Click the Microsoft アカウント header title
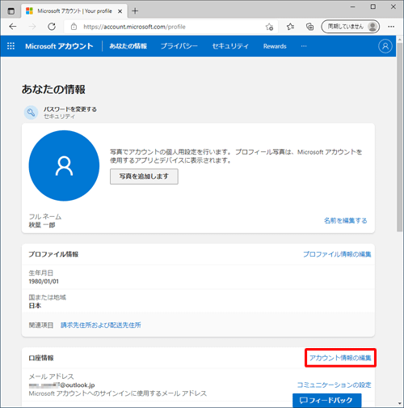Viewport: 404px width, 408px height. (59, 46)
